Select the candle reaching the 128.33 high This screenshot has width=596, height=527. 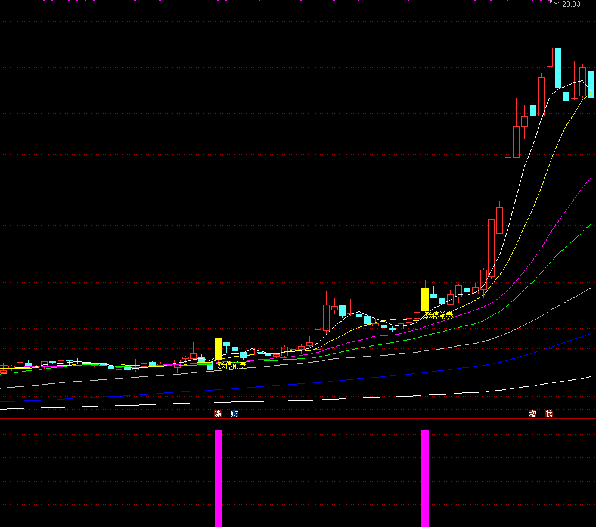coord(550,57)
